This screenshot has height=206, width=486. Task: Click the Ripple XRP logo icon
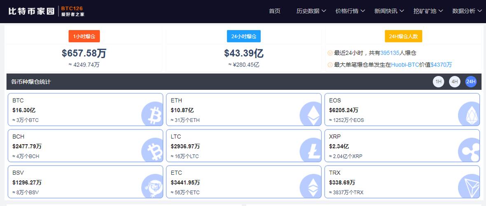pyautogui.click(x=469, y=150)
